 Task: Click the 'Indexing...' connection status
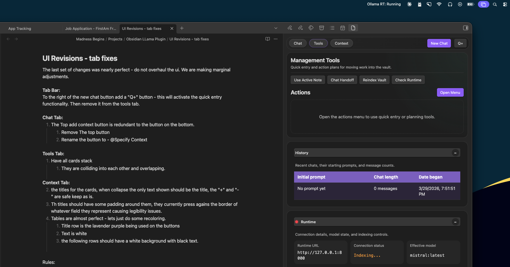coord(367,255)
